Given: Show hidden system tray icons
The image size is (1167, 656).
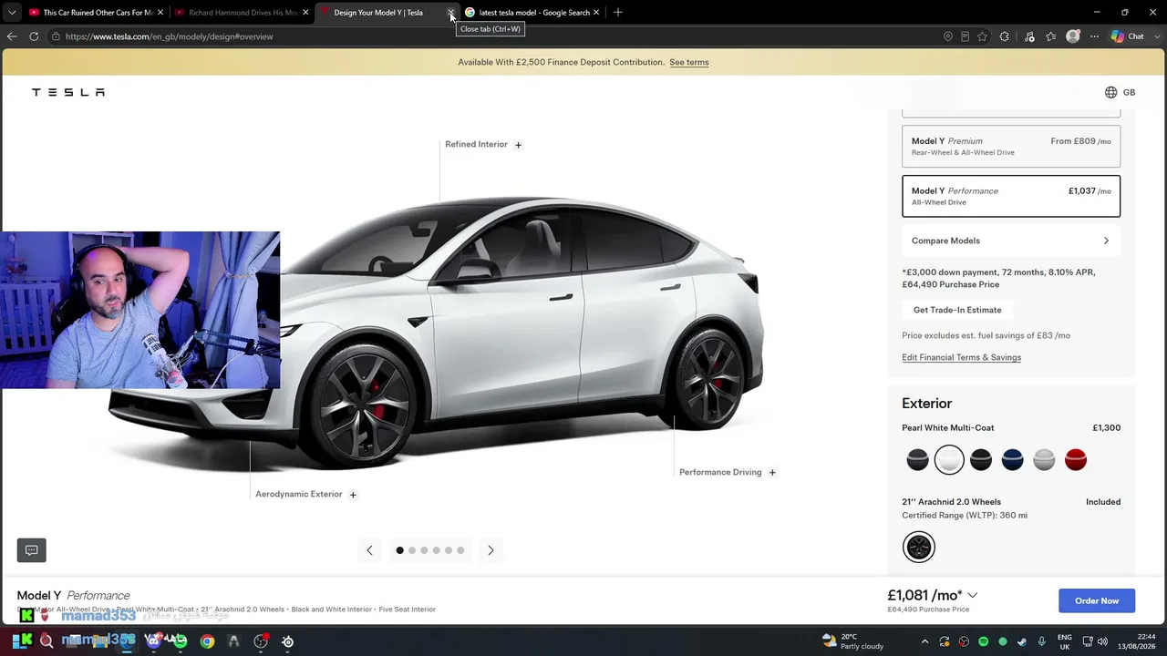Looking at the screenshot, I should click(924, 641).
